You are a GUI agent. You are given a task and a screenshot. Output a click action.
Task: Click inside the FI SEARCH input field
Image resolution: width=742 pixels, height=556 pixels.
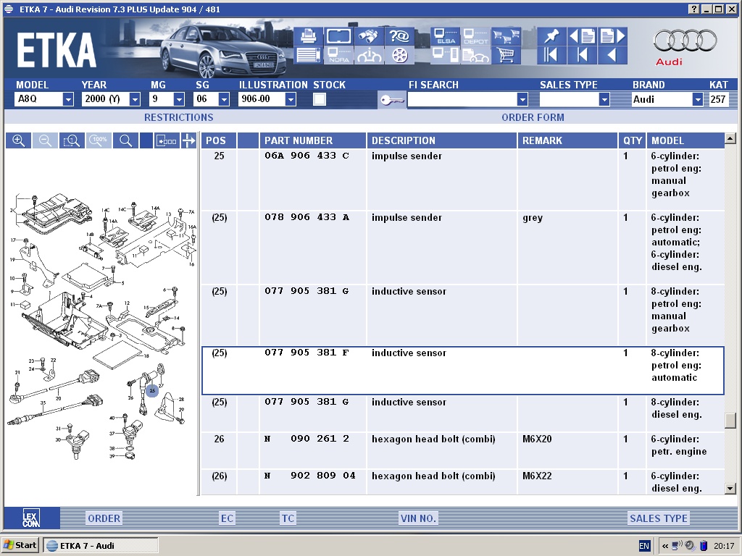click(462, 99)
